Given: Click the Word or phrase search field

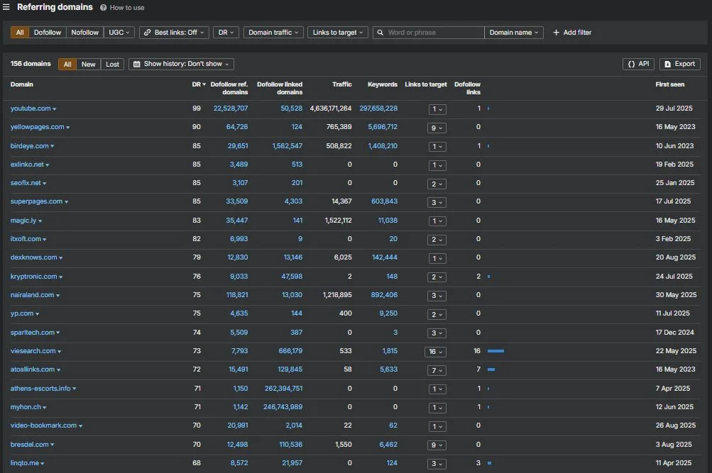Looking at the screenshot, I should [x=429, y=33].
